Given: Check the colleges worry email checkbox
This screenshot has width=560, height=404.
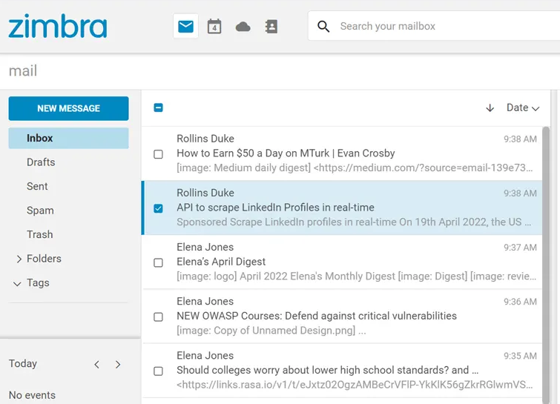Looking at the screenshot, I should pyautogui.click(x=158, y=371).
